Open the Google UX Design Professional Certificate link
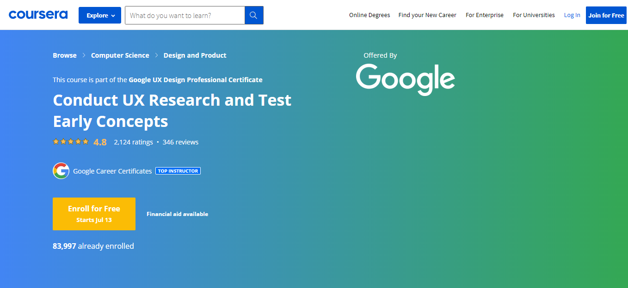Viewport: 628px width, 288px height. click(x=196, y=79)
